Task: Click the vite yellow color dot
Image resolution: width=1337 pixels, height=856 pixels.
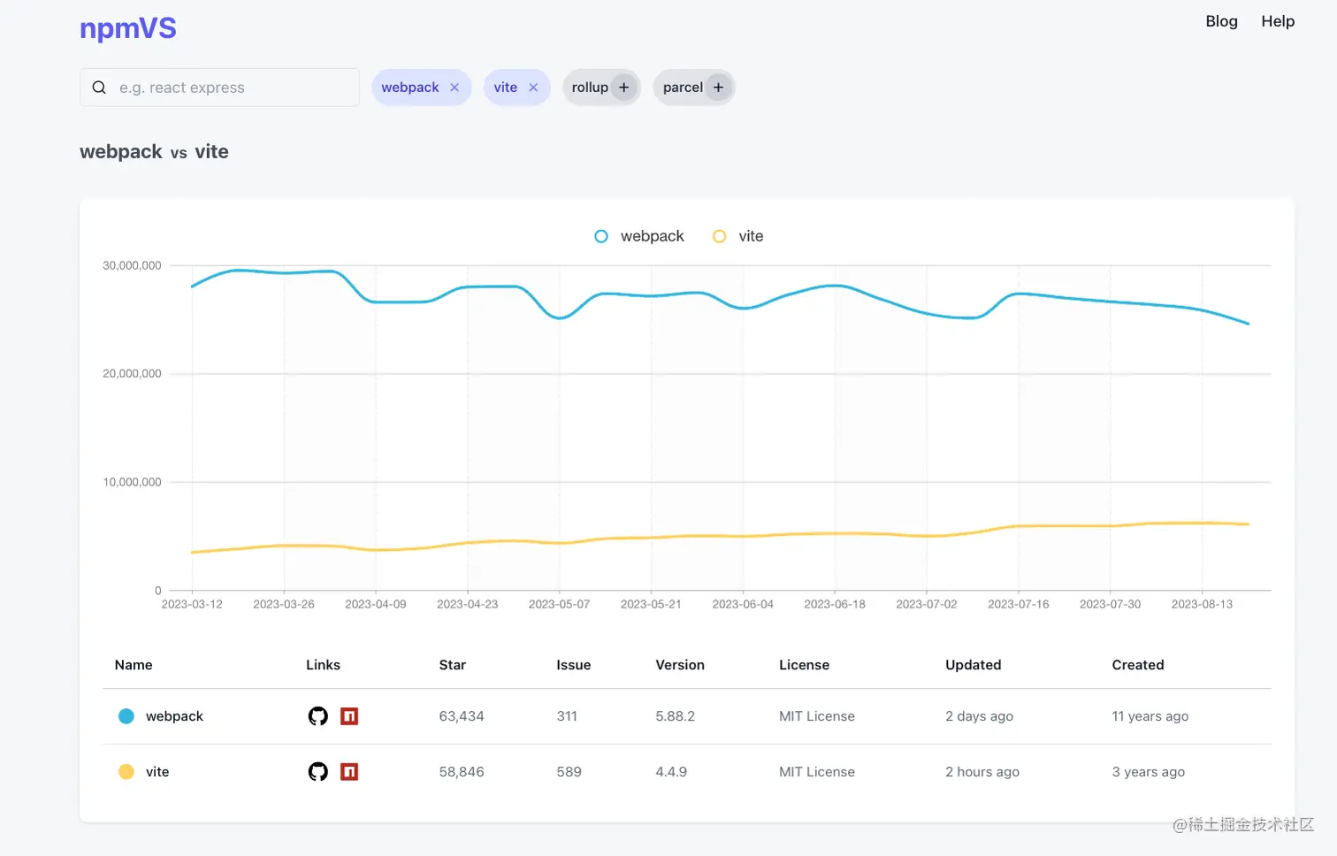Action: pos(126,772)
